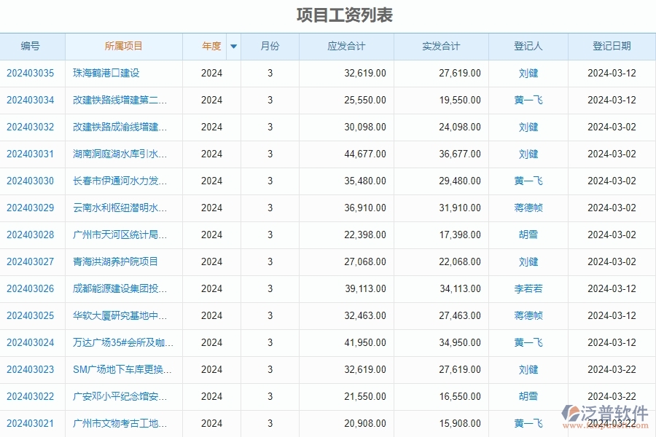This screenshot has height=437, width=656.
Task: Click 黄一飞 in row 202403034
Action: (x=528, y=100)
